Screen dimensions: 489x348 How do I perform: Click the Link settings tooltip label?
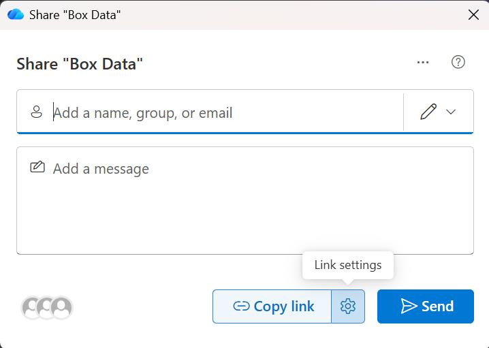(348, 265)
